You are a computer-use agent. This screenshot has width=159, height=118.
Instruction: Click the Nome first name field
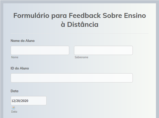click(40, 50)
